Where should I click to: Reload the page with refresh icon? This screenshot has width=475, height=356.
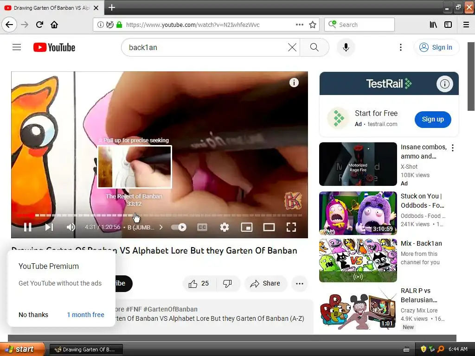(39, 25)
